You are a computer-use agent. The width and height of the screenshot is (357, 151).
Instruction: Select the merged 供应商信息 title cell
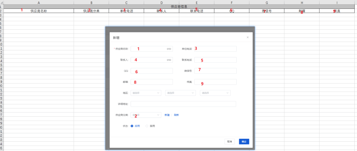[179, 7]
